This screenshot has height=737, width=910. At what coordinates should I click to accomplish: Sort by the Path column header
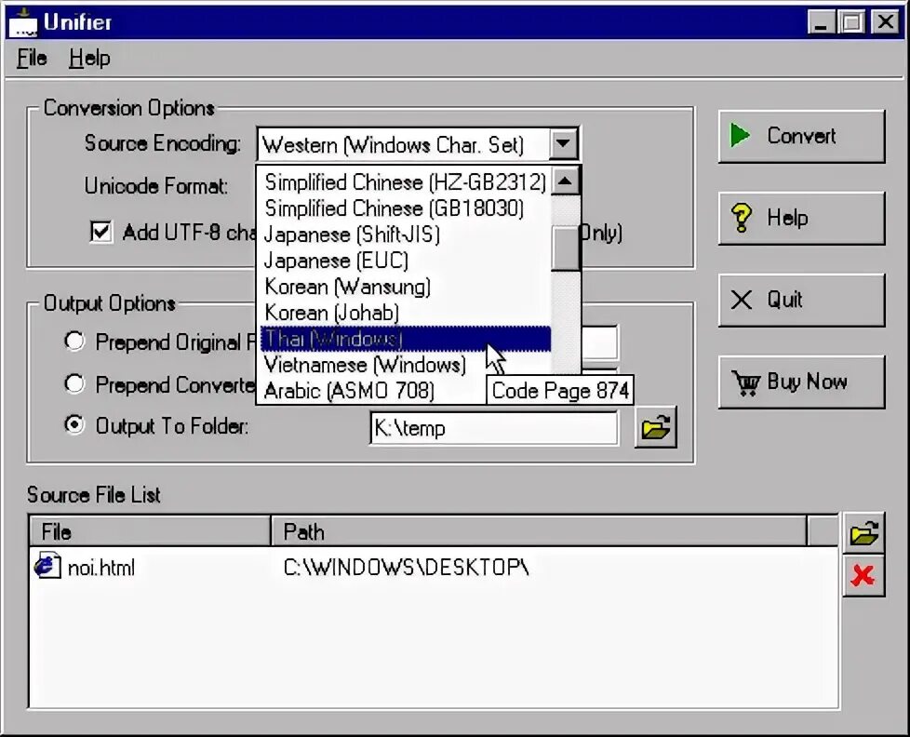pyautogui.click(x=539, y=531)
